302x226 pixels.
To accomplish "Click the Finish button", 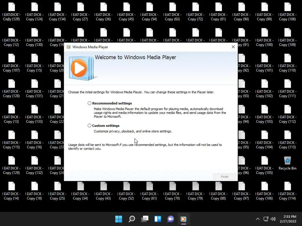I will coord(224,177).
